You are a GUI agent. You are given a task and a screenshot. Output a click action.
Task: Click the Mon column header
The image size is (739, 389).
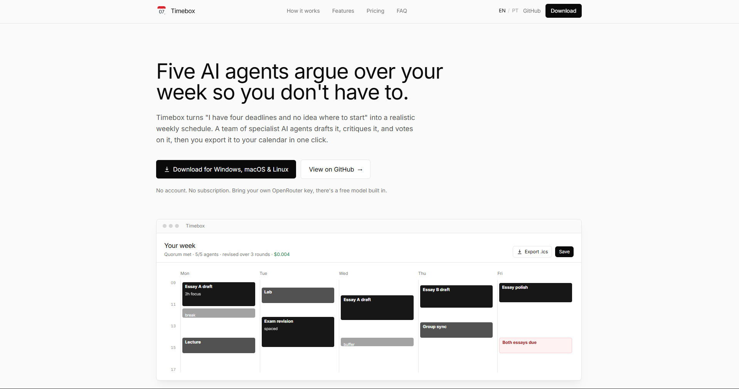(185, 273)
